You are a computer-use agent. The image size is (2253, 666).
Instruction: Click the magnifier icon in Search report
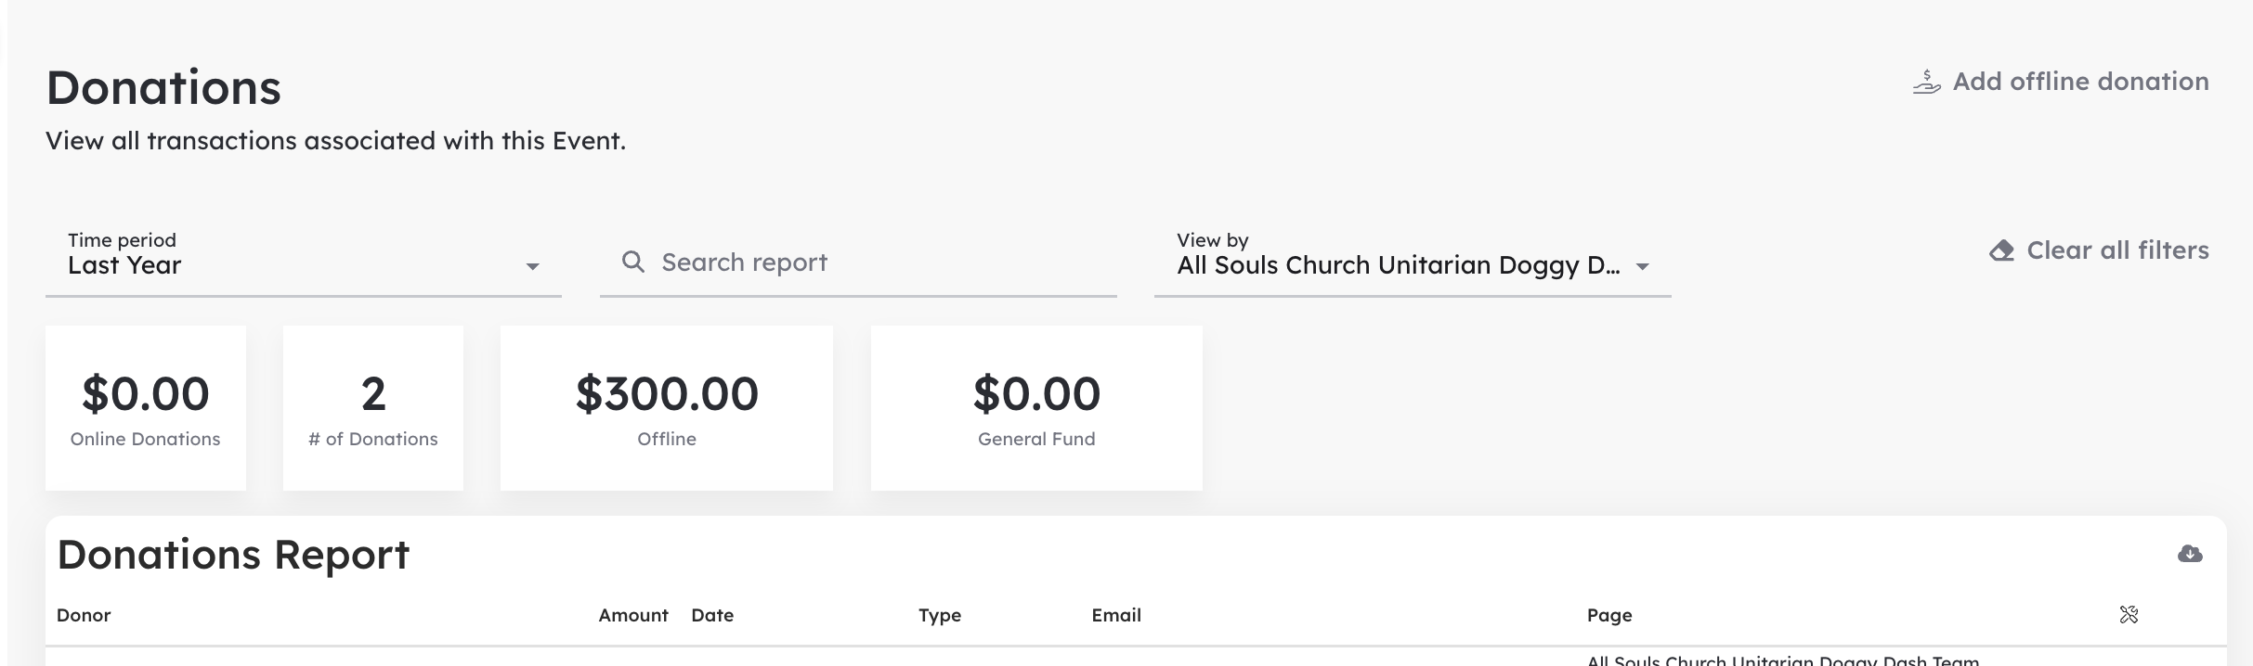pos(633,262)
